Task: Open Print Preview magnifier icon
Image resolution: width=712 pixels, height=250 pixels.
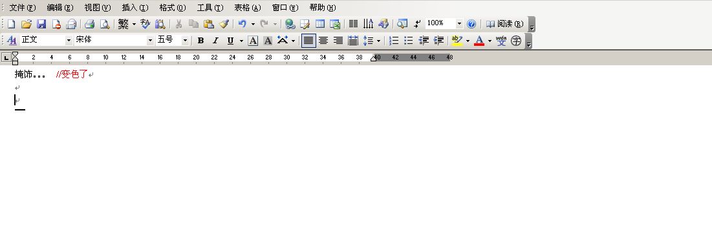Action: tap(104, 24)
